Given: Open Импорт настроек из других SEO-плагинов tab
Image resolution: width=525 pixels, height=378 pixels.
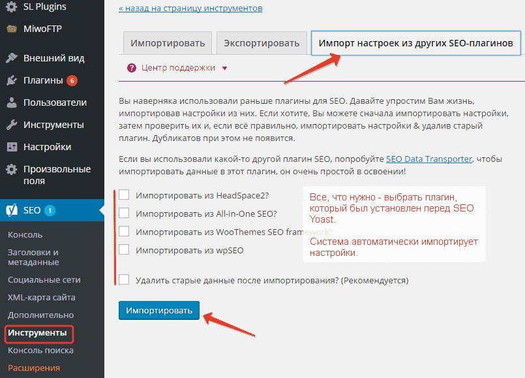Looking at the screenshot, I should pyautogui.click(x=416, y=43).
